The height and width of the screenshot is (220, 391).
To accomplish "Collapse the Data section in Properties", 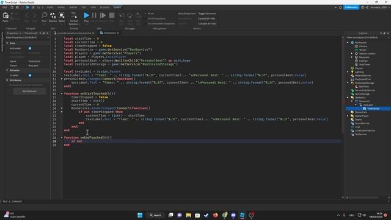I will (x=7, y=43).
